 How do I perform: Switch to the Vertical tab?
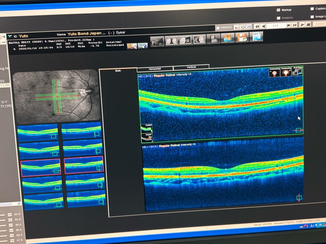coord(191,67)
